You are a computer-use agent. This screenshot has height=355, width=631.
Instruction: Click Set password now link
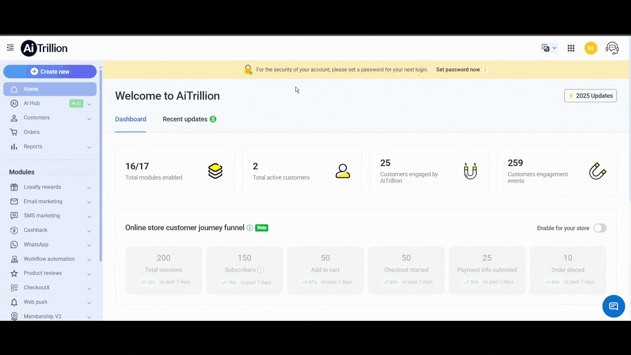[x=458, y=70]
